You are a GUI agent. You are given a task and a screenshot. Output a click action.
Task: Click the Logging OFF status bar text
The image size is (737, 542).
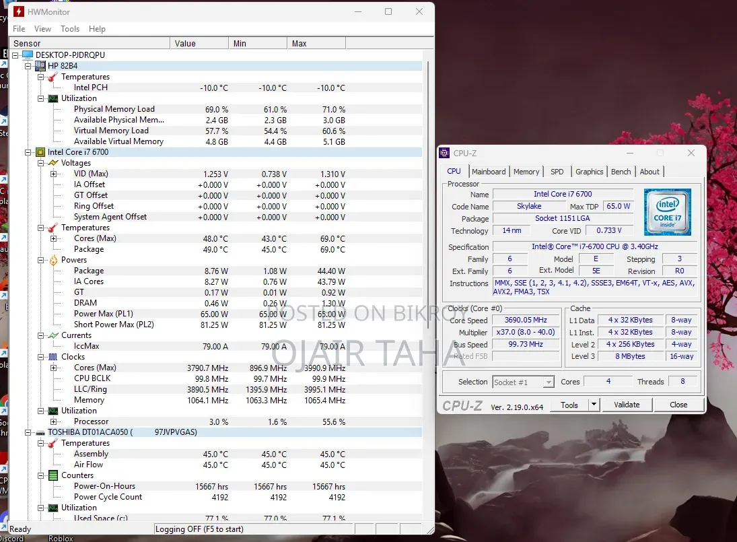[199, 529]
